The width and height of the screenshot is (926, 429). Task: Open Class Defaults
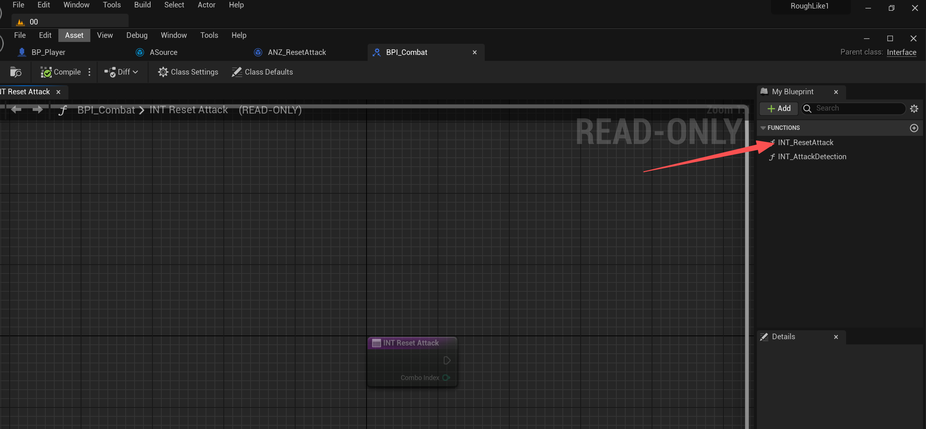point(262,72)
